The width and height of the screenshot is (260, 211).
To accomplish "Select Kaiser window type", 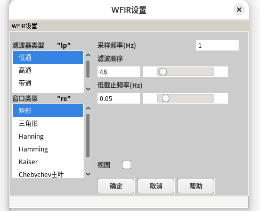I will click(48, 162).
